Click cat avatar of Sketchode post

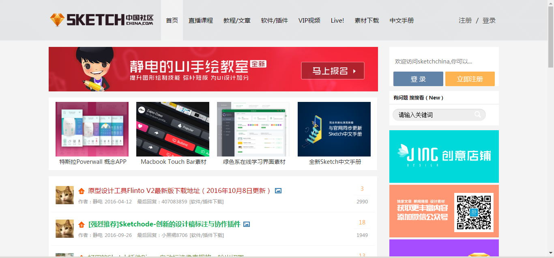point(64,228)
